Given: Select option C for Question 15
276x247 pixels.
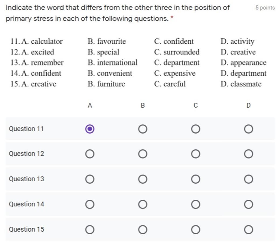Looking at the screenshot, I should [196, 229].
